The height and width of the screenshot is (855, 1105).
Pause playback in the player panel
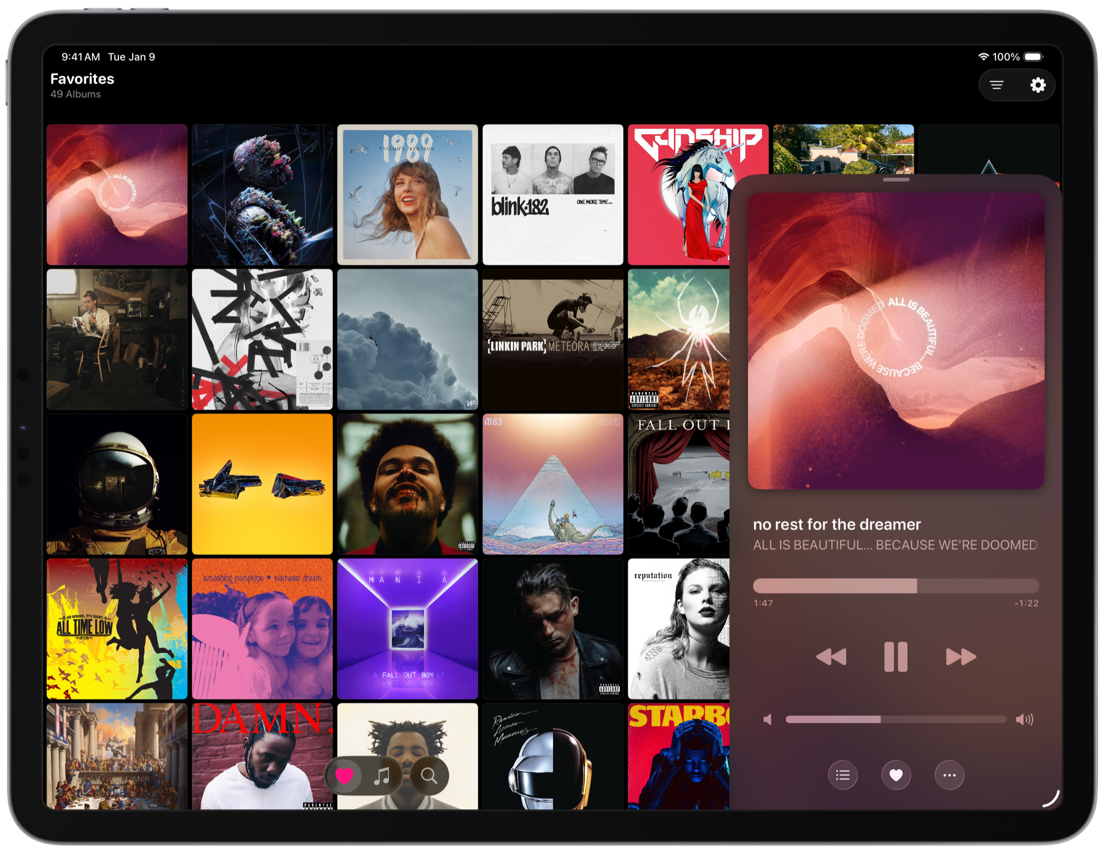click(895, 657)
